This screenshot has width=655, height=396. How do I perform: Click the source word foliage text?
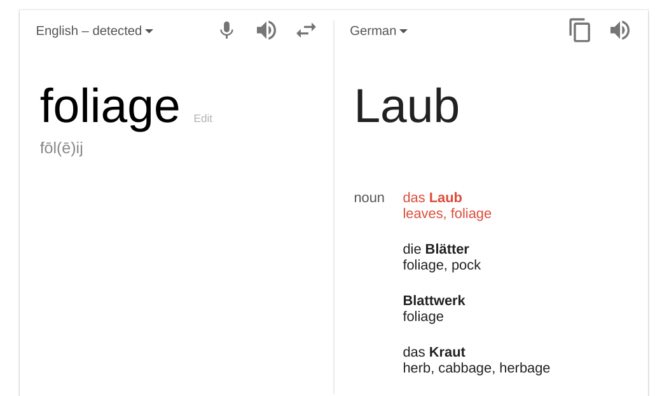pos(109,107)
